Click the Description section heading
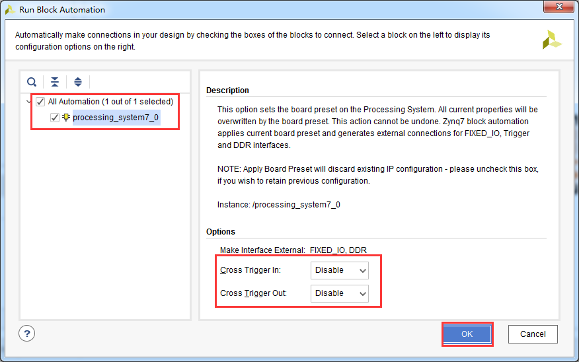 click(x=227, y=90)
